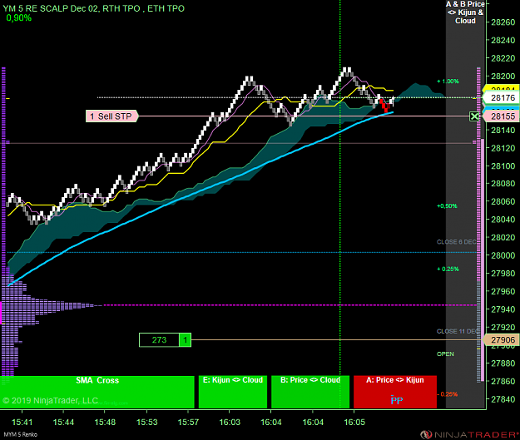Click the 27840 price axis label

(503, 399)
